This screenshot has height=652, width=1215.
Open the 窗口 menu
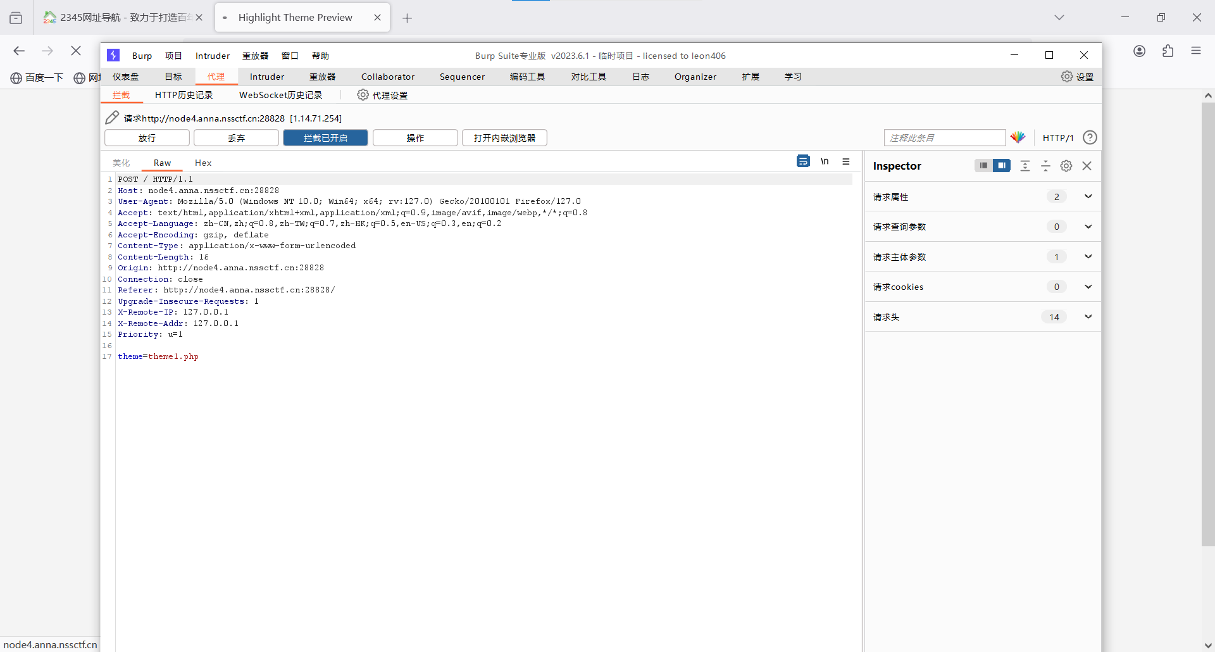pos(290,56)
